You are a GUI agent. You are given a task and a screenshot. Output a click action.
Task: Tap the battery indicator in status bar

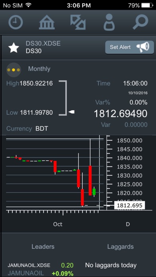147,5
